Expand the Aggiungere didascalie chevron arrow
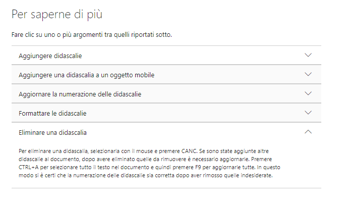 (308, 55)
